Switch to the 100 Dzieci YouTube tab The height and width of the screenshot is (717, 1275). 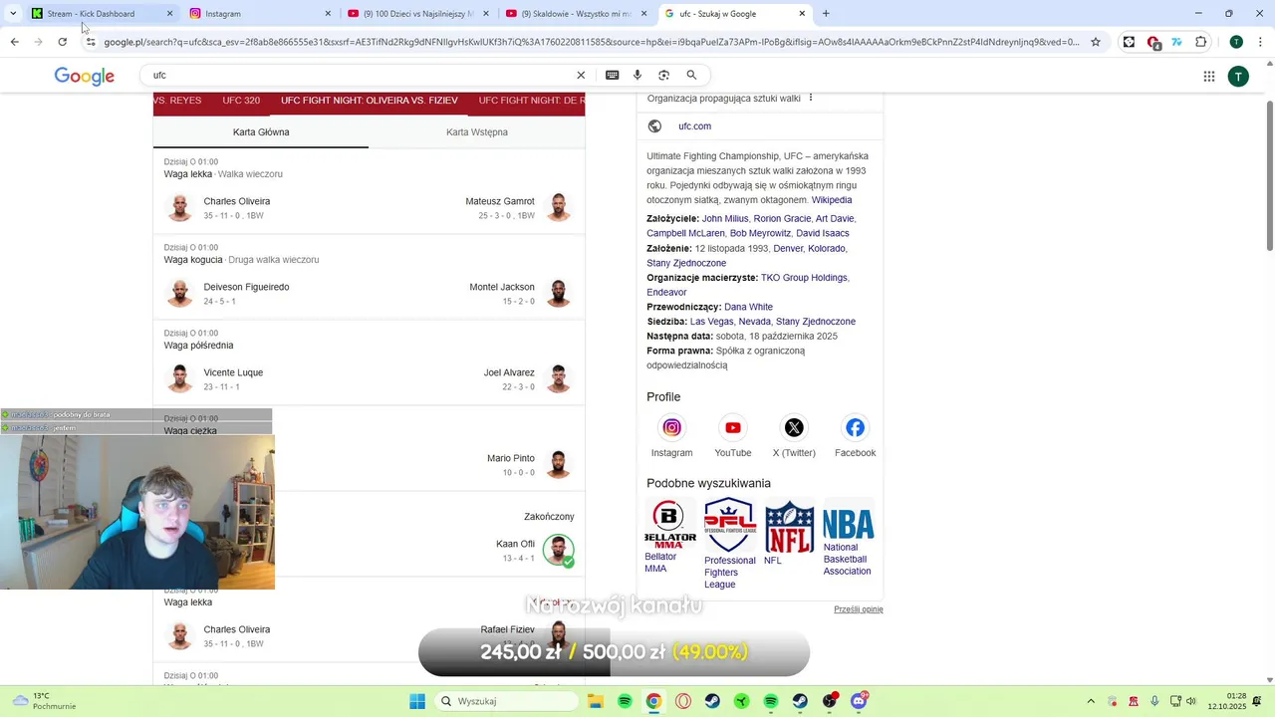click(x=418, y=13)
